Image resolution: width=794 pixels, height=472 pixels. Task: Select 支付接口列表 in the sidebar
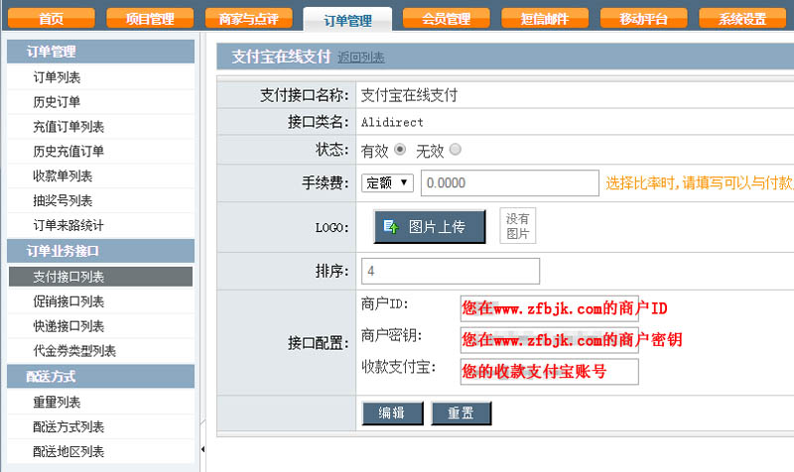(x=101, y=277)
